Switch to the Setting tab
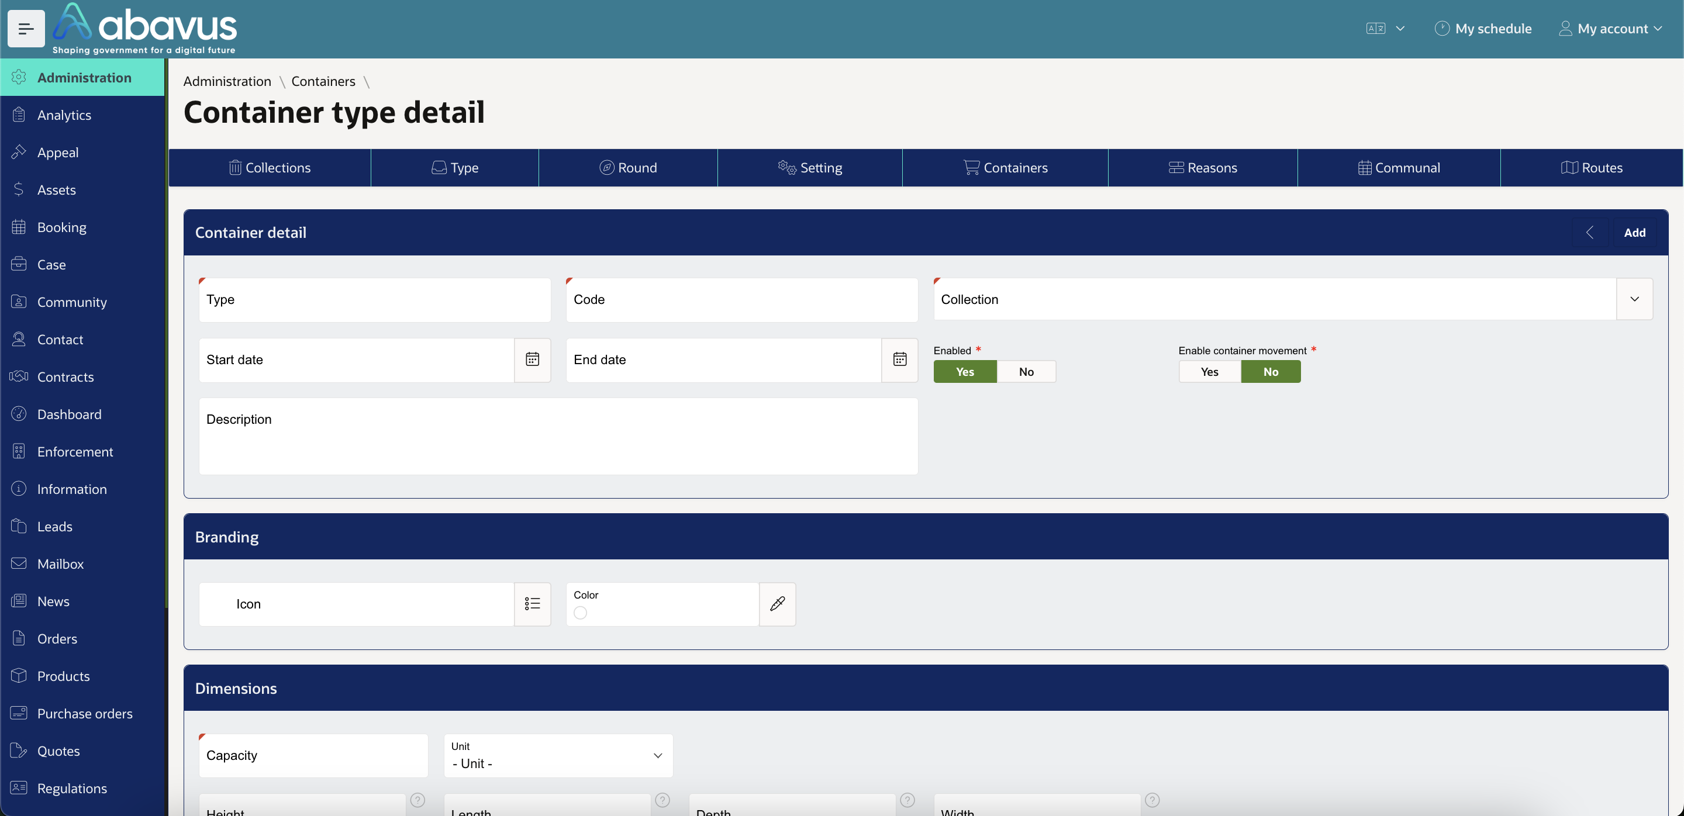The width and height of the screenshot is (1684, 816). tap(810, 168)
